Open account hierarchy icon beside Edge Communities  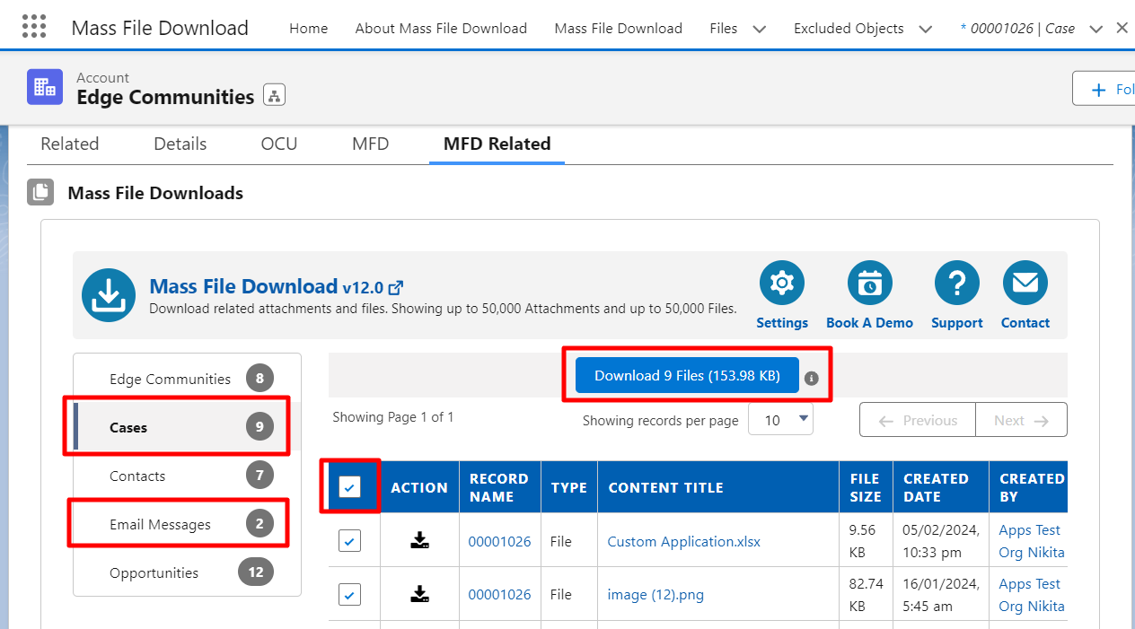[274, 95]
